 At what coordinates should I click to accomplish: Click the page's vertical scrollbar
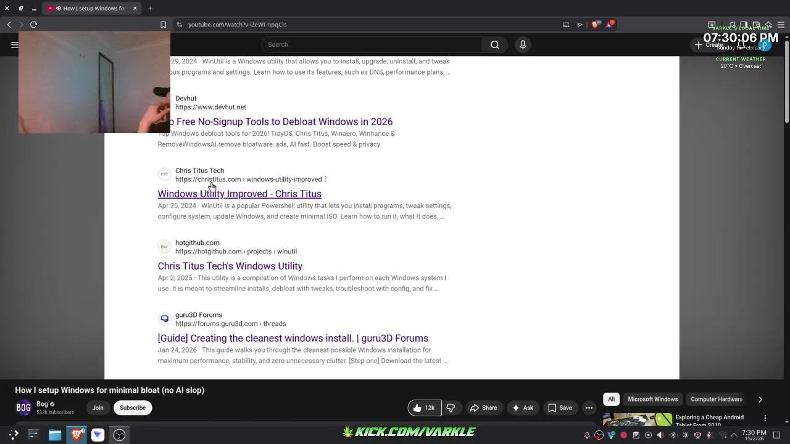click(786, 80)
